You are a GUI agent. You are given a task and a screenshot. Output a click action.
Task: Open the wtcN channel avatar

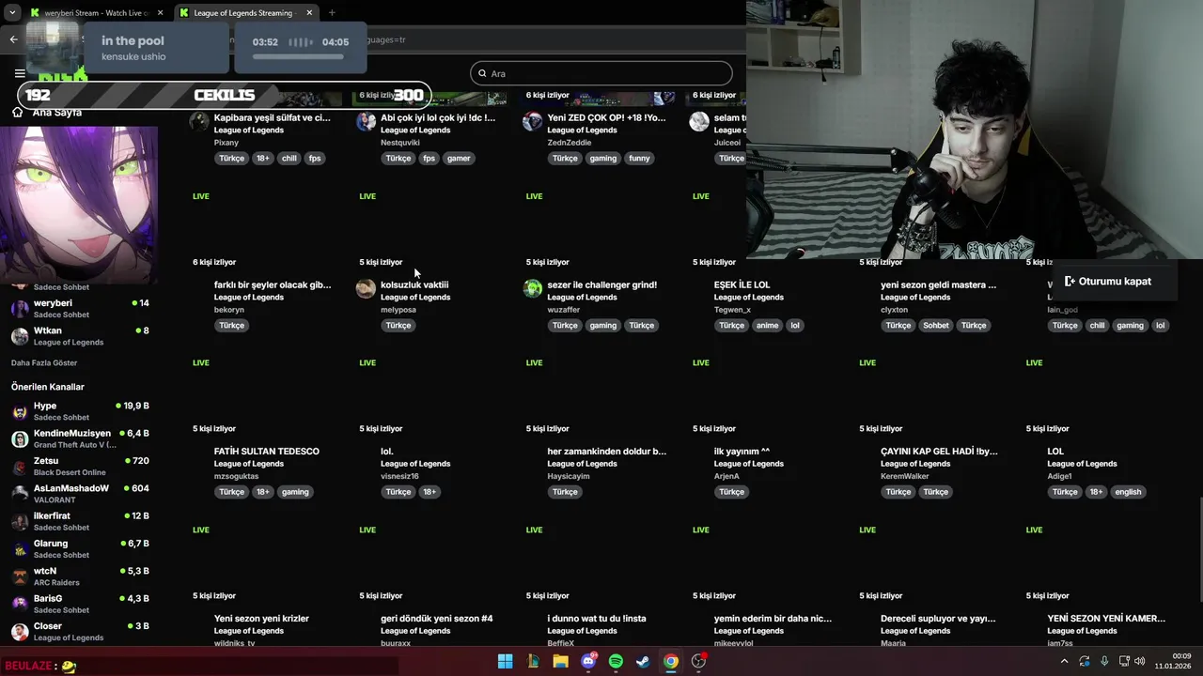click(x=20, y=576)
